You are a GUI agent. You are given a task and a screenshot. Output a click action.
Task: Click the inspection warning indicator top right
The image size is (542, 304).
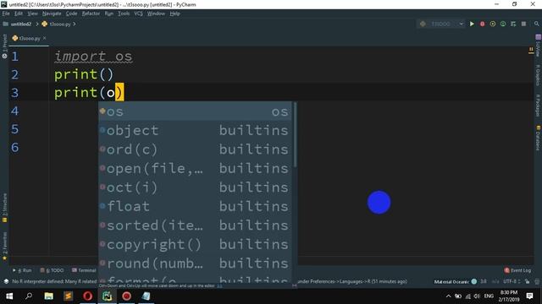(x=531, y=51)
